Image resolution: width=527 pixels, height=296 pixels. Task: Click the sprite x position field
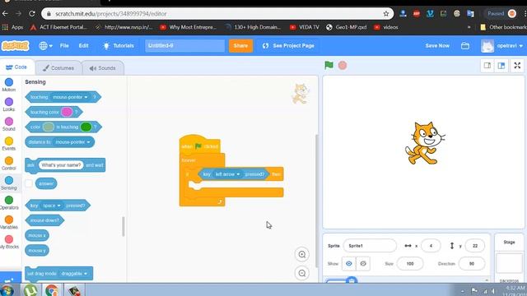431,246
